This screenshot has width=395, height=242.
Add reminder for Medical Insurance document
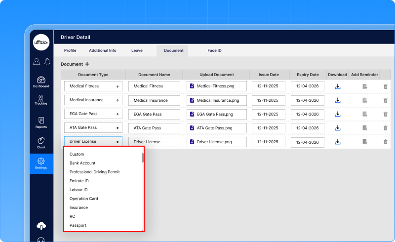364,100
